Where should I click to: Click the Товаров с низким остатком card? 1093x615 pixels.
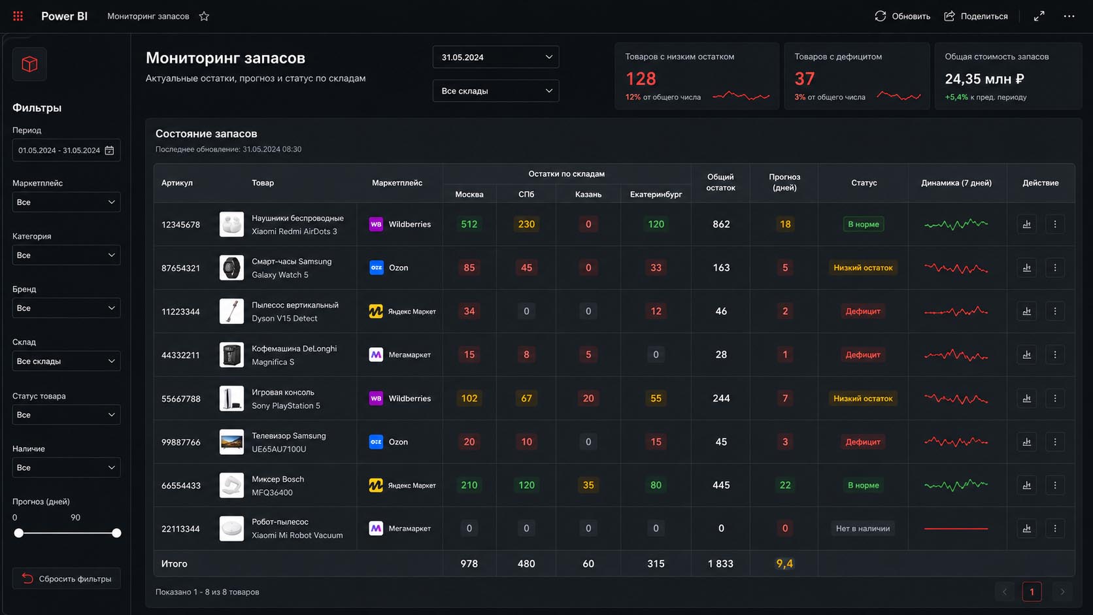[x=697, y=76]
